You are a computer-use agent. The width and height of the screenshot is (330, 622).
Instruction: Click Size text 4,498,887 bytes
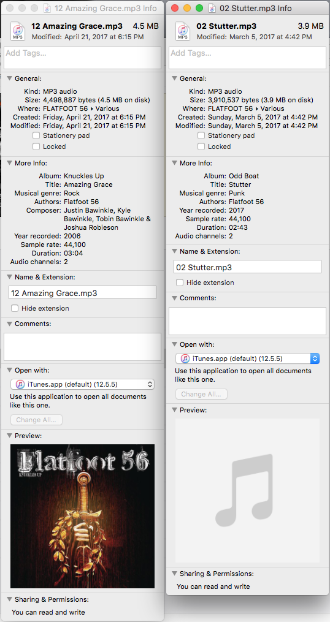[x=67, y=99]
